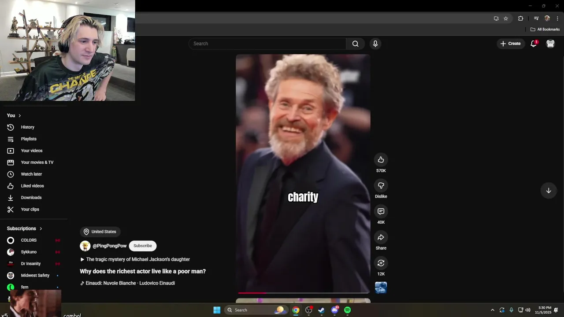Open Discord from the taskbar

coord(334,310)
